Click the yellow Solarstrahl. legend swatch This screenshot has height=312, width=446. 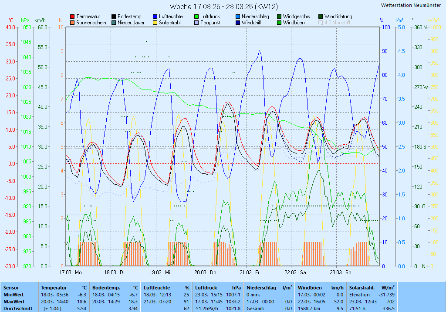pyautogui.click(x=155, y=23)
